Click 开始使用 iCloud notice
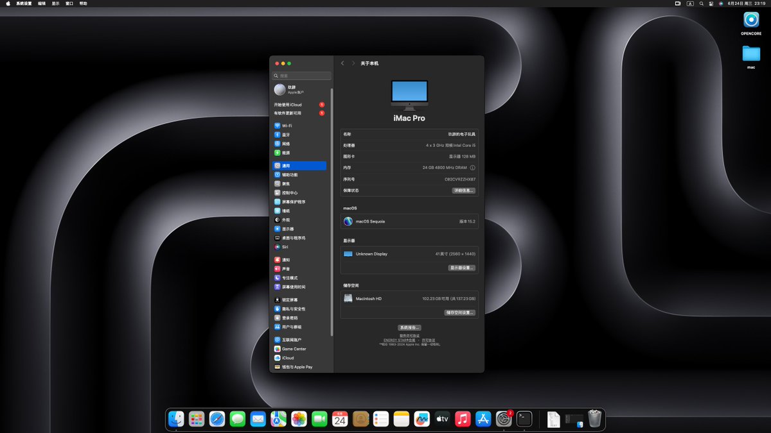 click(299, 105)
